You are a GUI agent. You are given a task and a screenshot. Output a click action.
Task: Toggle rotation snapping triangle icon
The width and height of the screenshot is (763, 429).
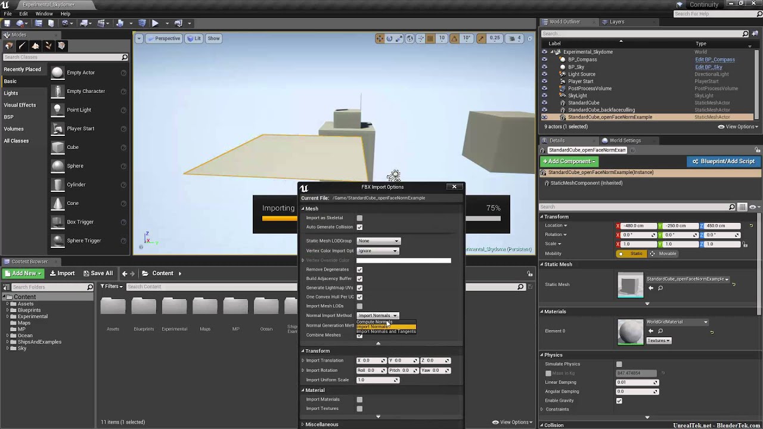click(x=454, y=38)
